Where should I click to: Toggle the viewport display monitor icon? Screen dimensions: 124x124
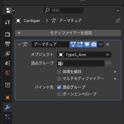pos(87,44)
